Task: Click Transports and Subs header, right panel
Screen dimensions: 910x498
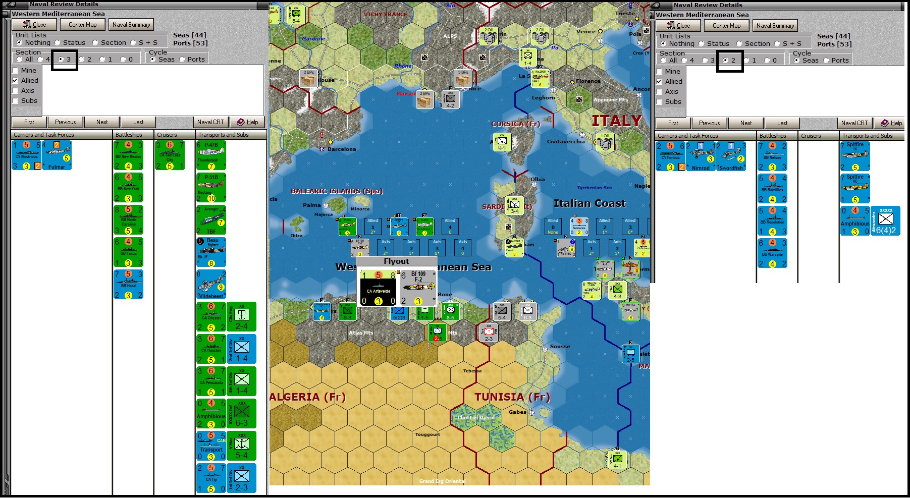Action: coord(871,136)
